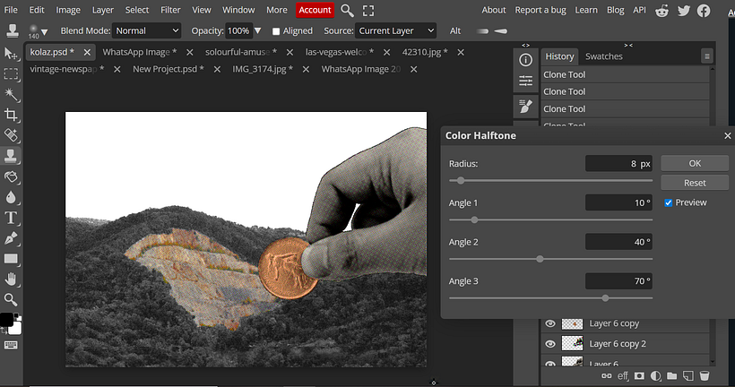Select the Magic Wand tool
The image size is (735, 387).
tap(11, 94)
